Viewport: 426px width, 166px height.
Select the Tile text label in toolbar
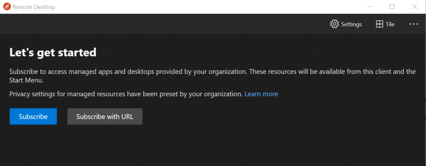tap(390, 24)
